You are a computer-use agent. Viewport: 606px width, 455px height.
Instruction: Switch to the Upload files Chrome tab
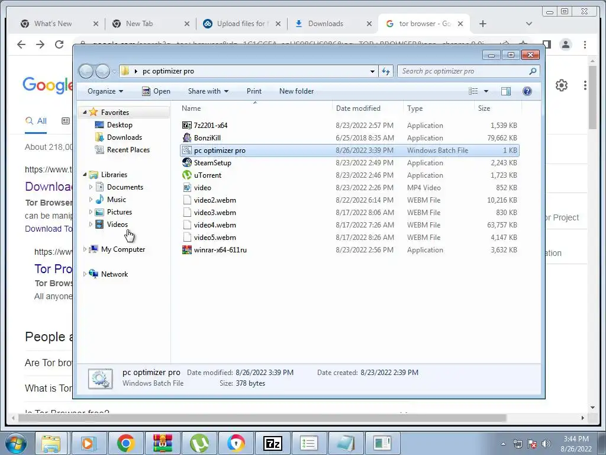point(242,24)
